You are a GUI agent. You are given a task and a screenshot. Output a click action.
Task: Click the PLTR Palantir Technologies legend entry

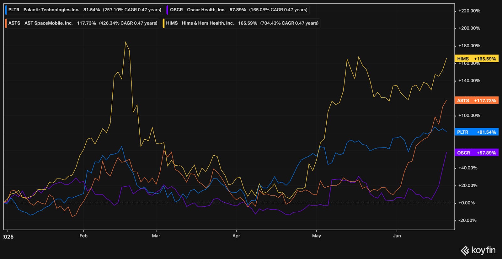point(84,10)
